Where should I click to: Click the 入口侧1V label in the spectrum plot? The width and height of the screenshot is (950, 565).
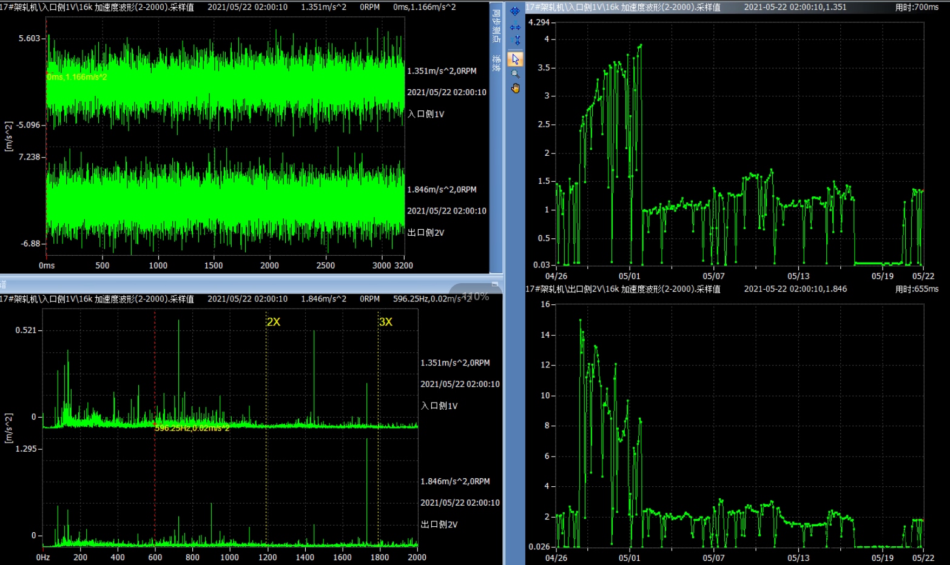click(439, 406)
